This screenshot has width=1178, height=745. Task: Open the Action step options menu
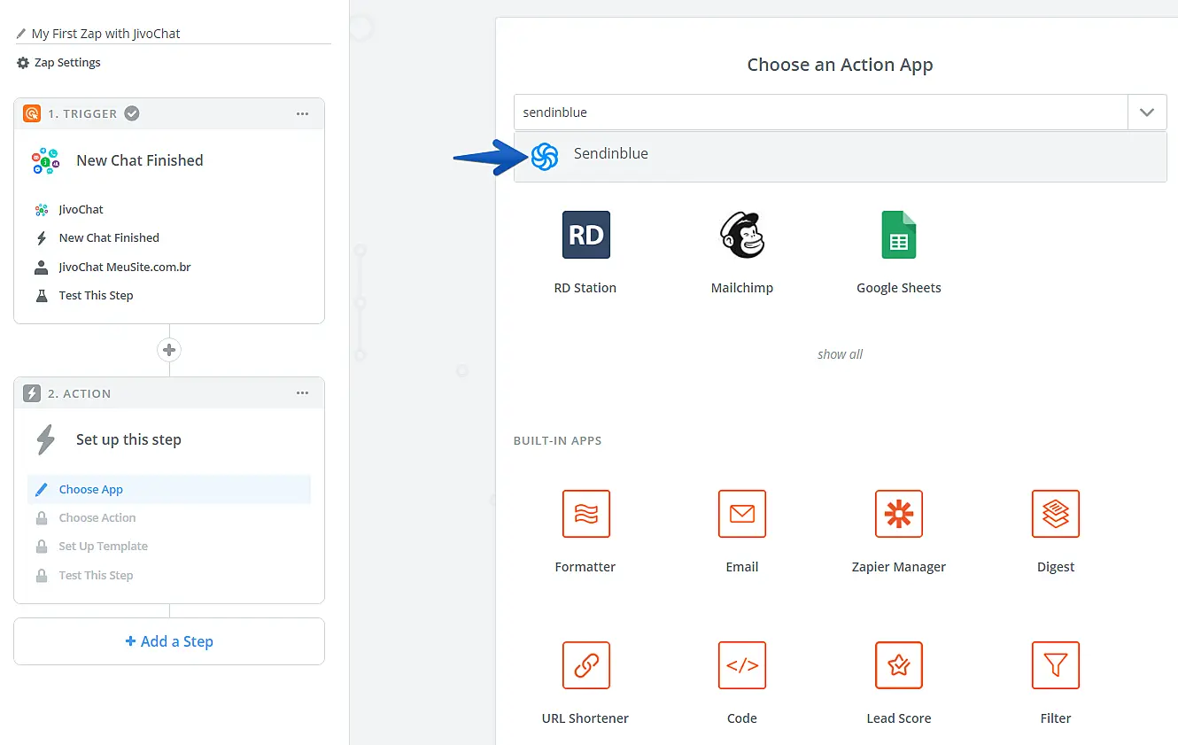303,393
